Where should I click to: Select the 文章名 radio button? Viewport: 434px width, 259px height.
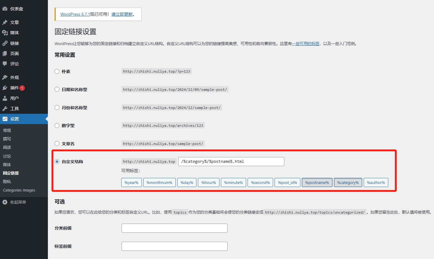click(x=57, y=143)
